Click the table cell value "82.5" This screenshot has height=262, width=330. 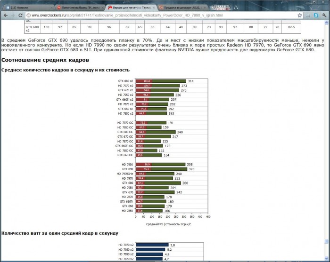pyautogui.click(x=291, y=27)
